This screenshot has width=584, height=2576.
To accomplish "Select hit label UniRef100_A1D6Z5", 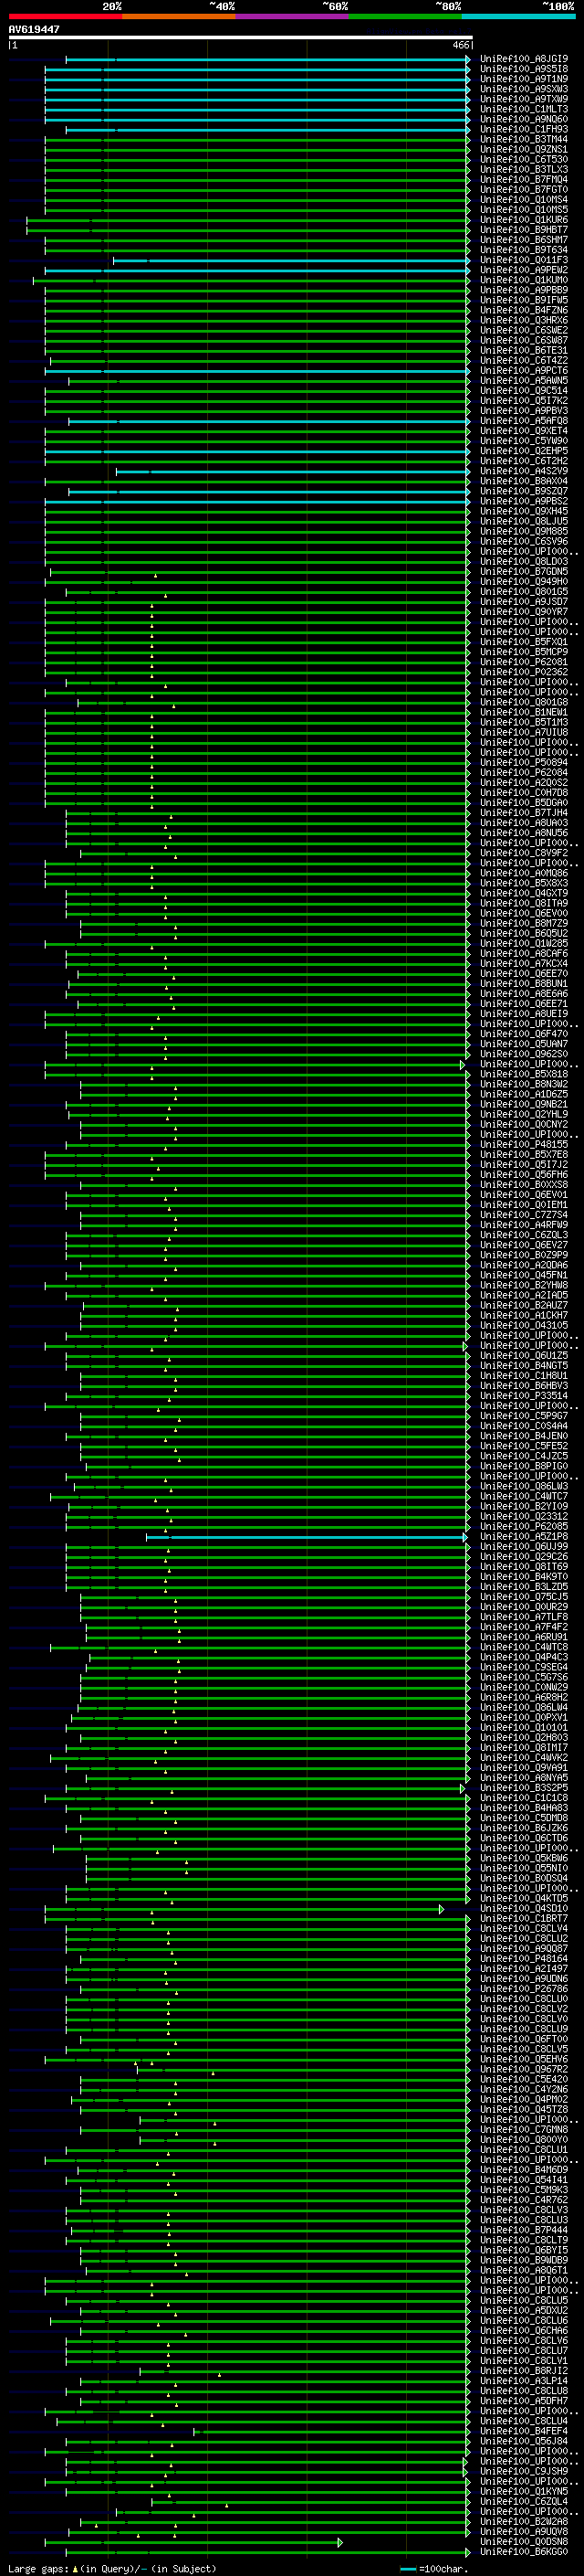I will point(524,1094).
